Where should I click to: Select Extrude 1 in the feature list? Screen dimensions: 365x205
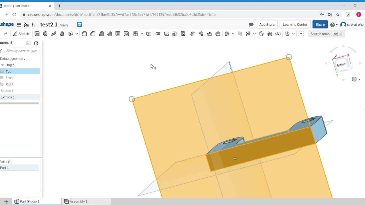pos(19,97)
